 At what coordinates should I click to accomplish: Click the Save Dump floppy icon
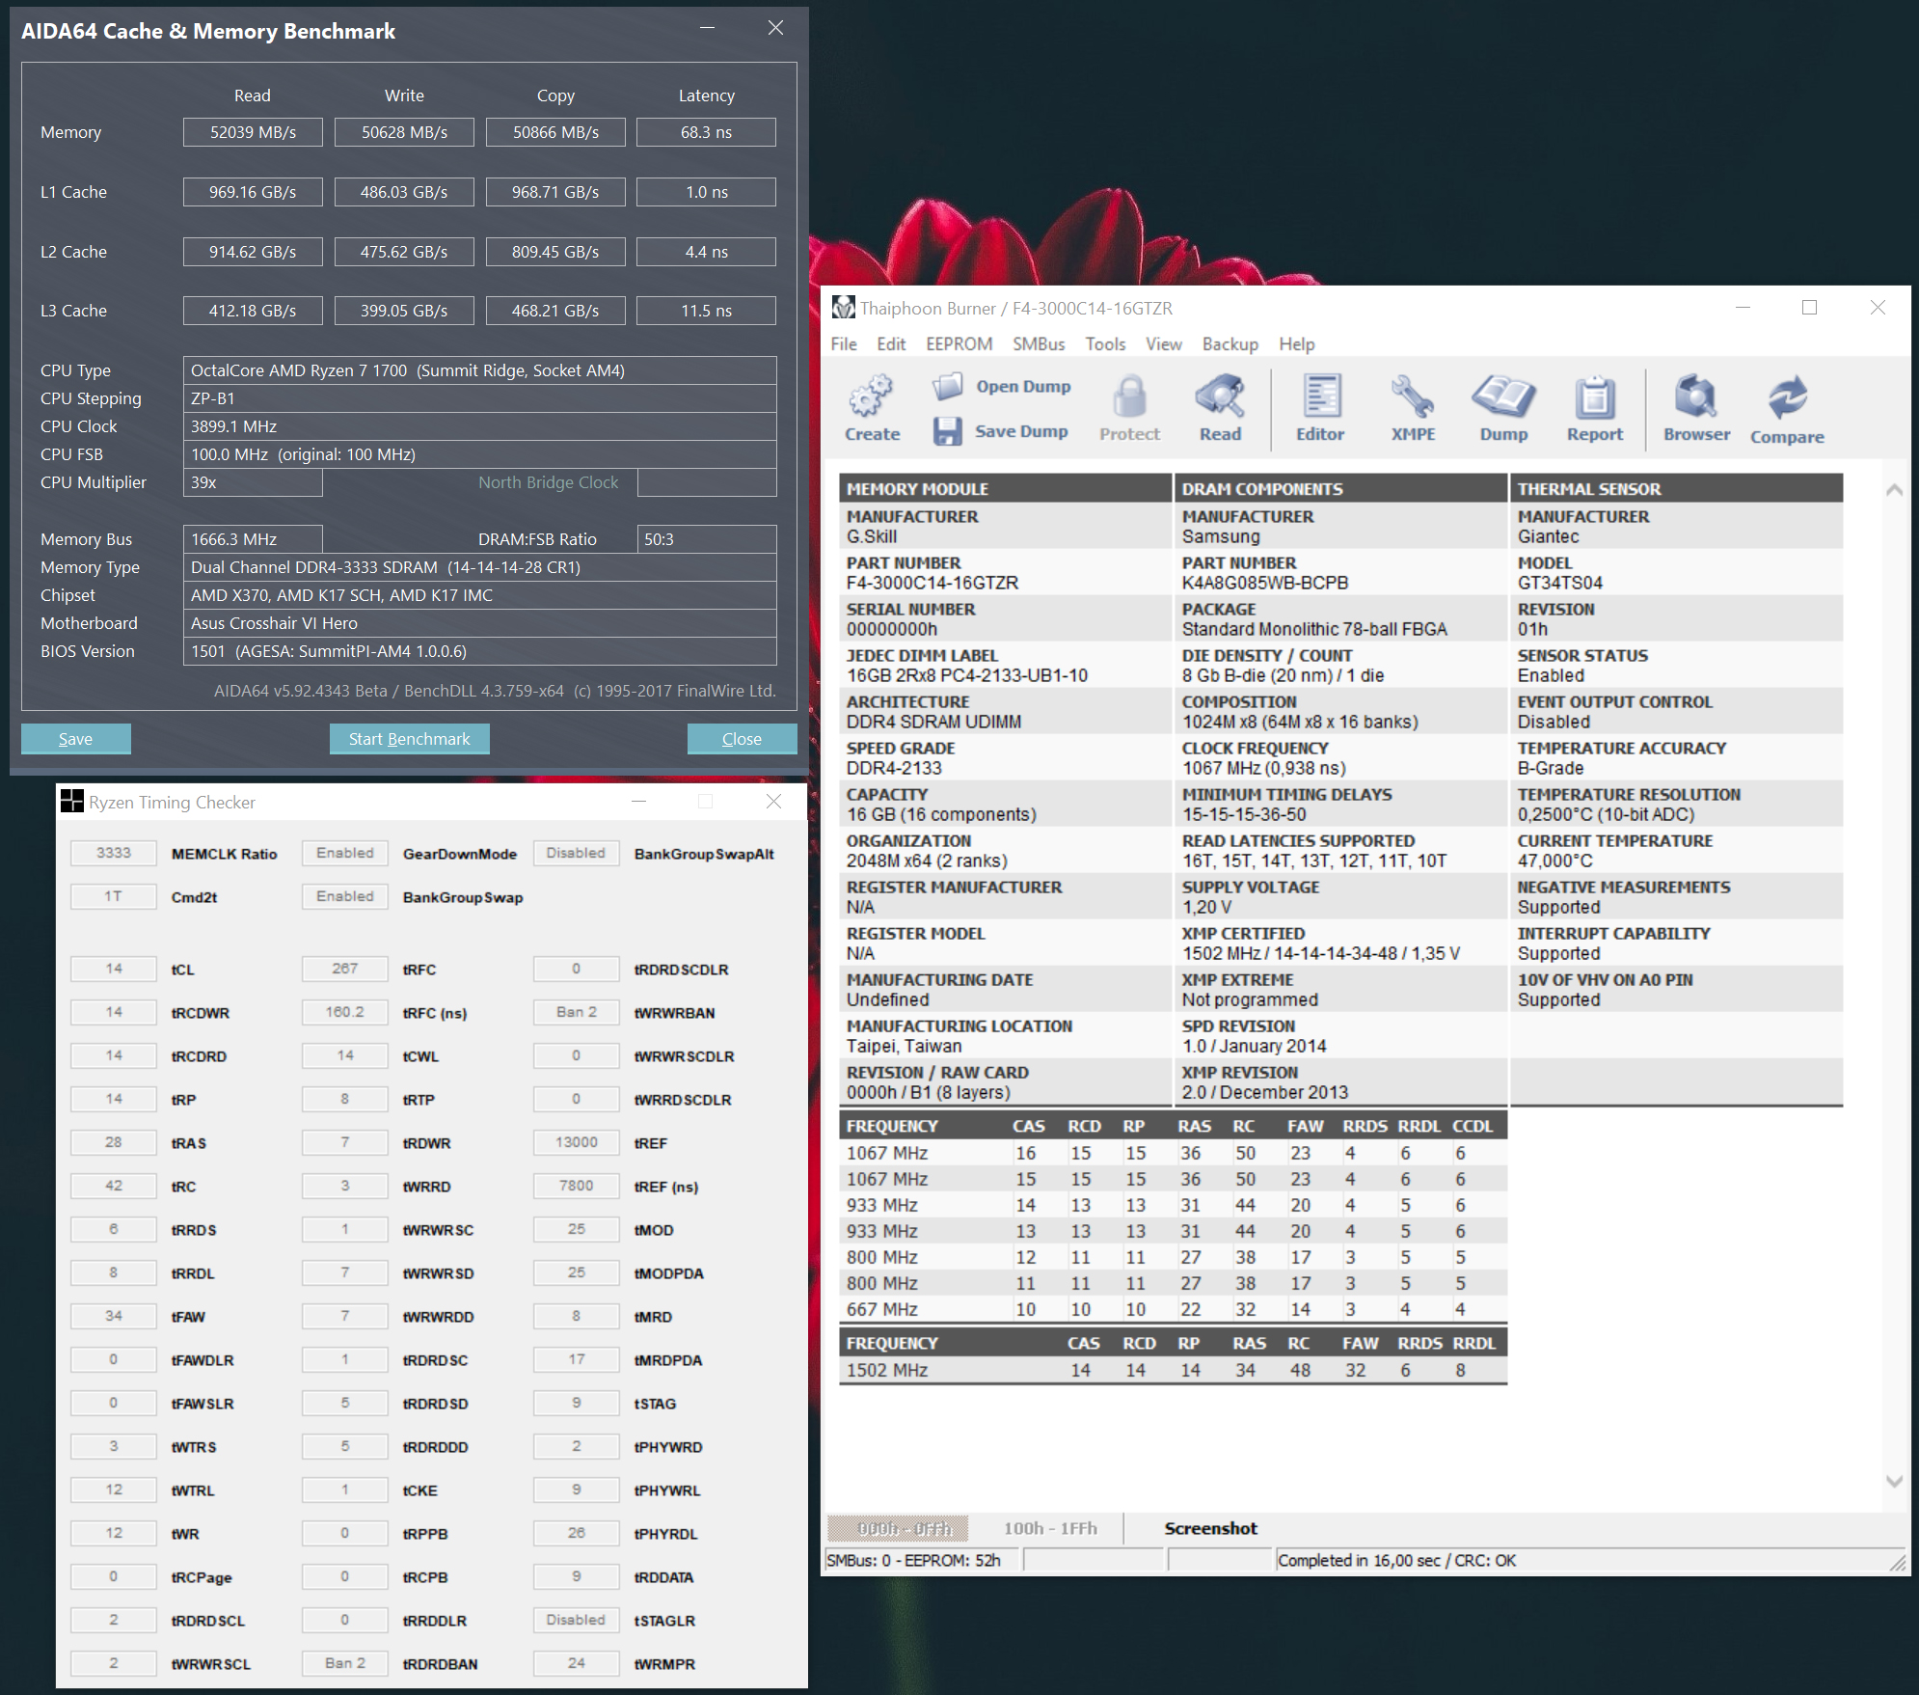947,431
